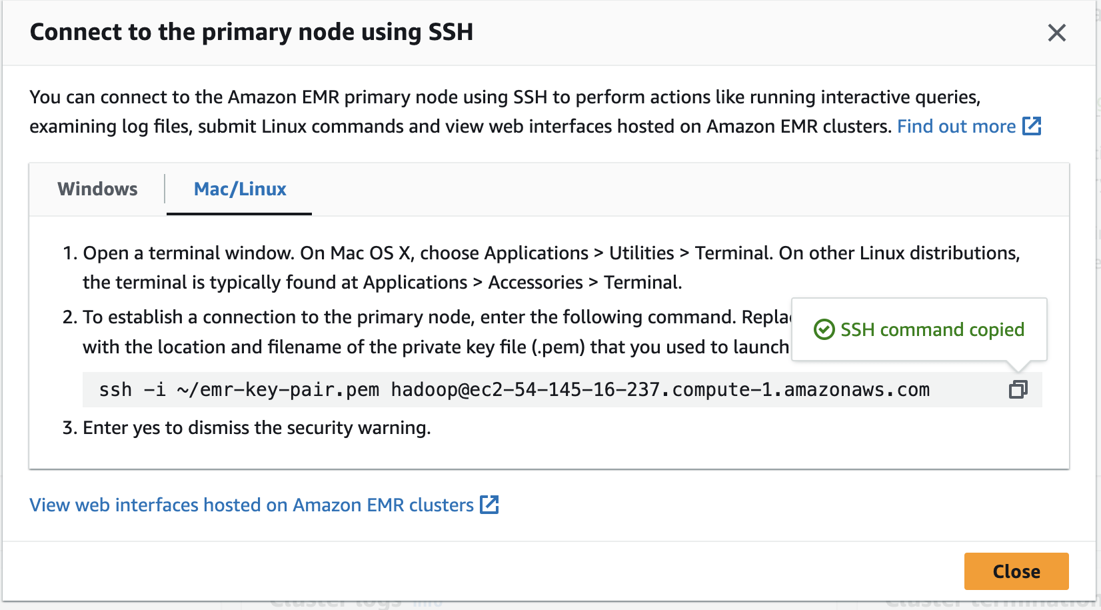Click the ssh -i command text
This screenshot has width=1101, height=610.
coord(514,389)
